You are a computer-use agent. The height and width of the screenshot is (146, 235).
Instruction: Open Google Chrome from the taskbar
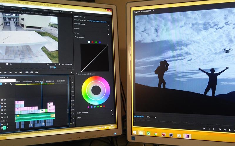click(x=156, y=134)
